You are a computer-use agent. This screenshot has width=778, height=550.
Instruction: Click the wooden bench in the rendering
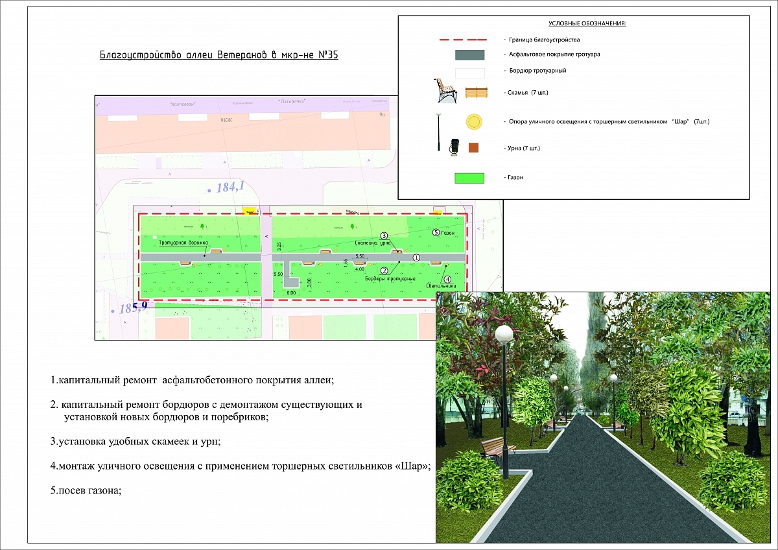(499, 448)
